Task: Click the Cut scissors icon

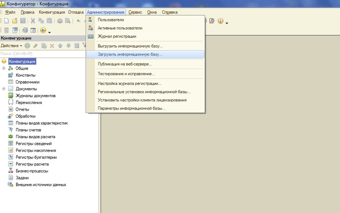Action: pos(33,21)
